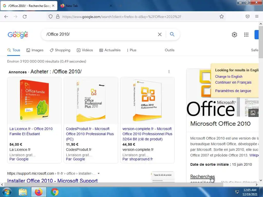Clear the search box with X icon
Image resolution: width=263 pixels, height=197 pixels.
click(x=160, y=34)
